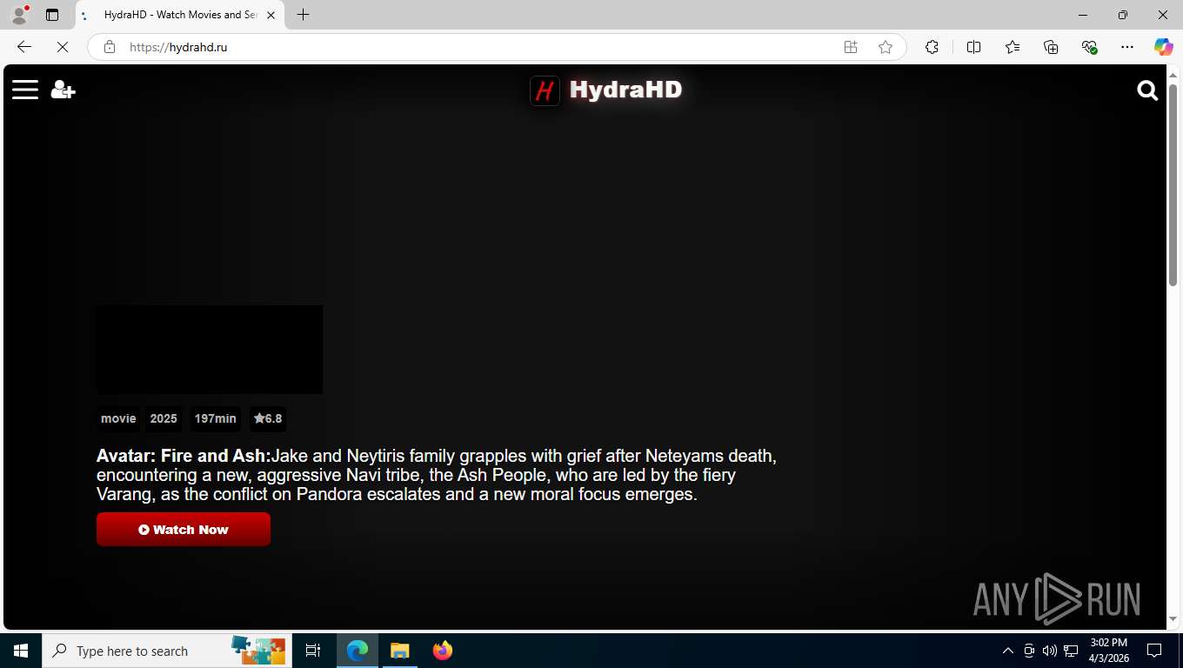
Task: Click the 2025 year tag
Action: (x=164, y=418)
